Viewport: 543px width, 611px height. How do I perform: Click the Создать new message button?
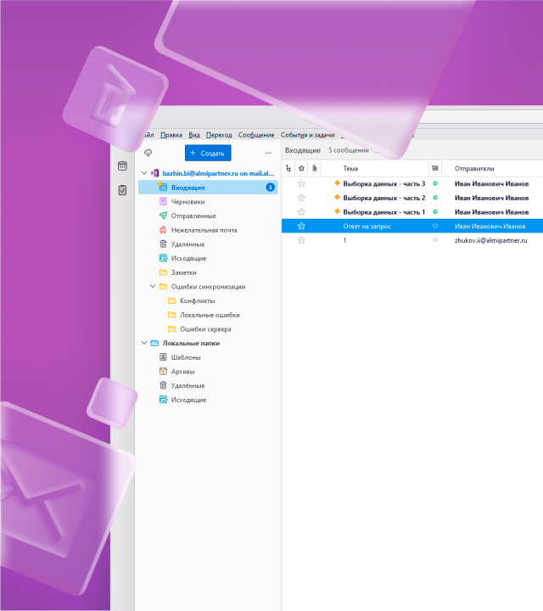pyautogui.click(x=208, y=153)
